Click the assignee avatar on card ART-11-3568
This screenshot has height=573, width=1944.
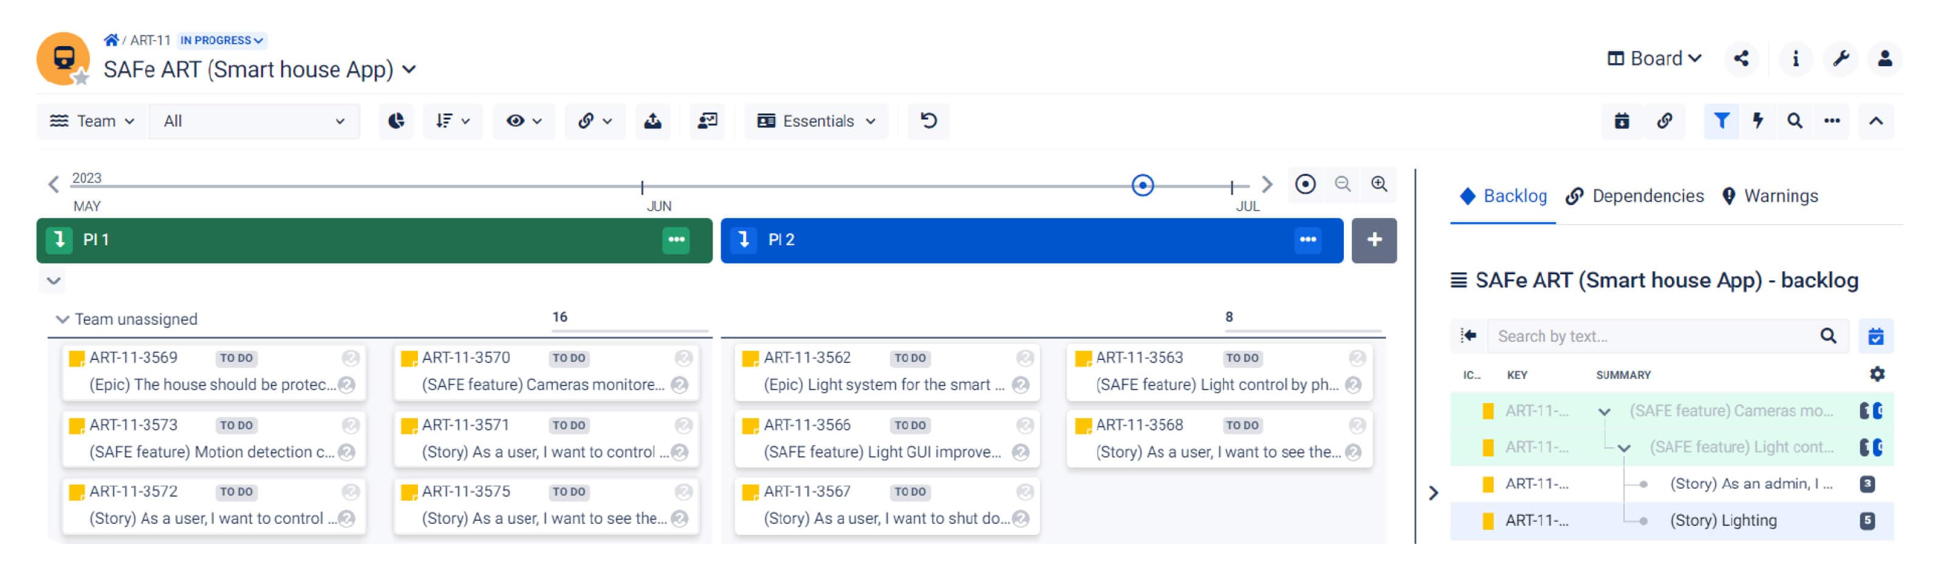1357,426
